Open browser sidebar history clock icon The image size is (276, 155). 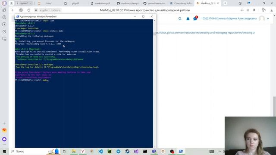pos(4,31)
